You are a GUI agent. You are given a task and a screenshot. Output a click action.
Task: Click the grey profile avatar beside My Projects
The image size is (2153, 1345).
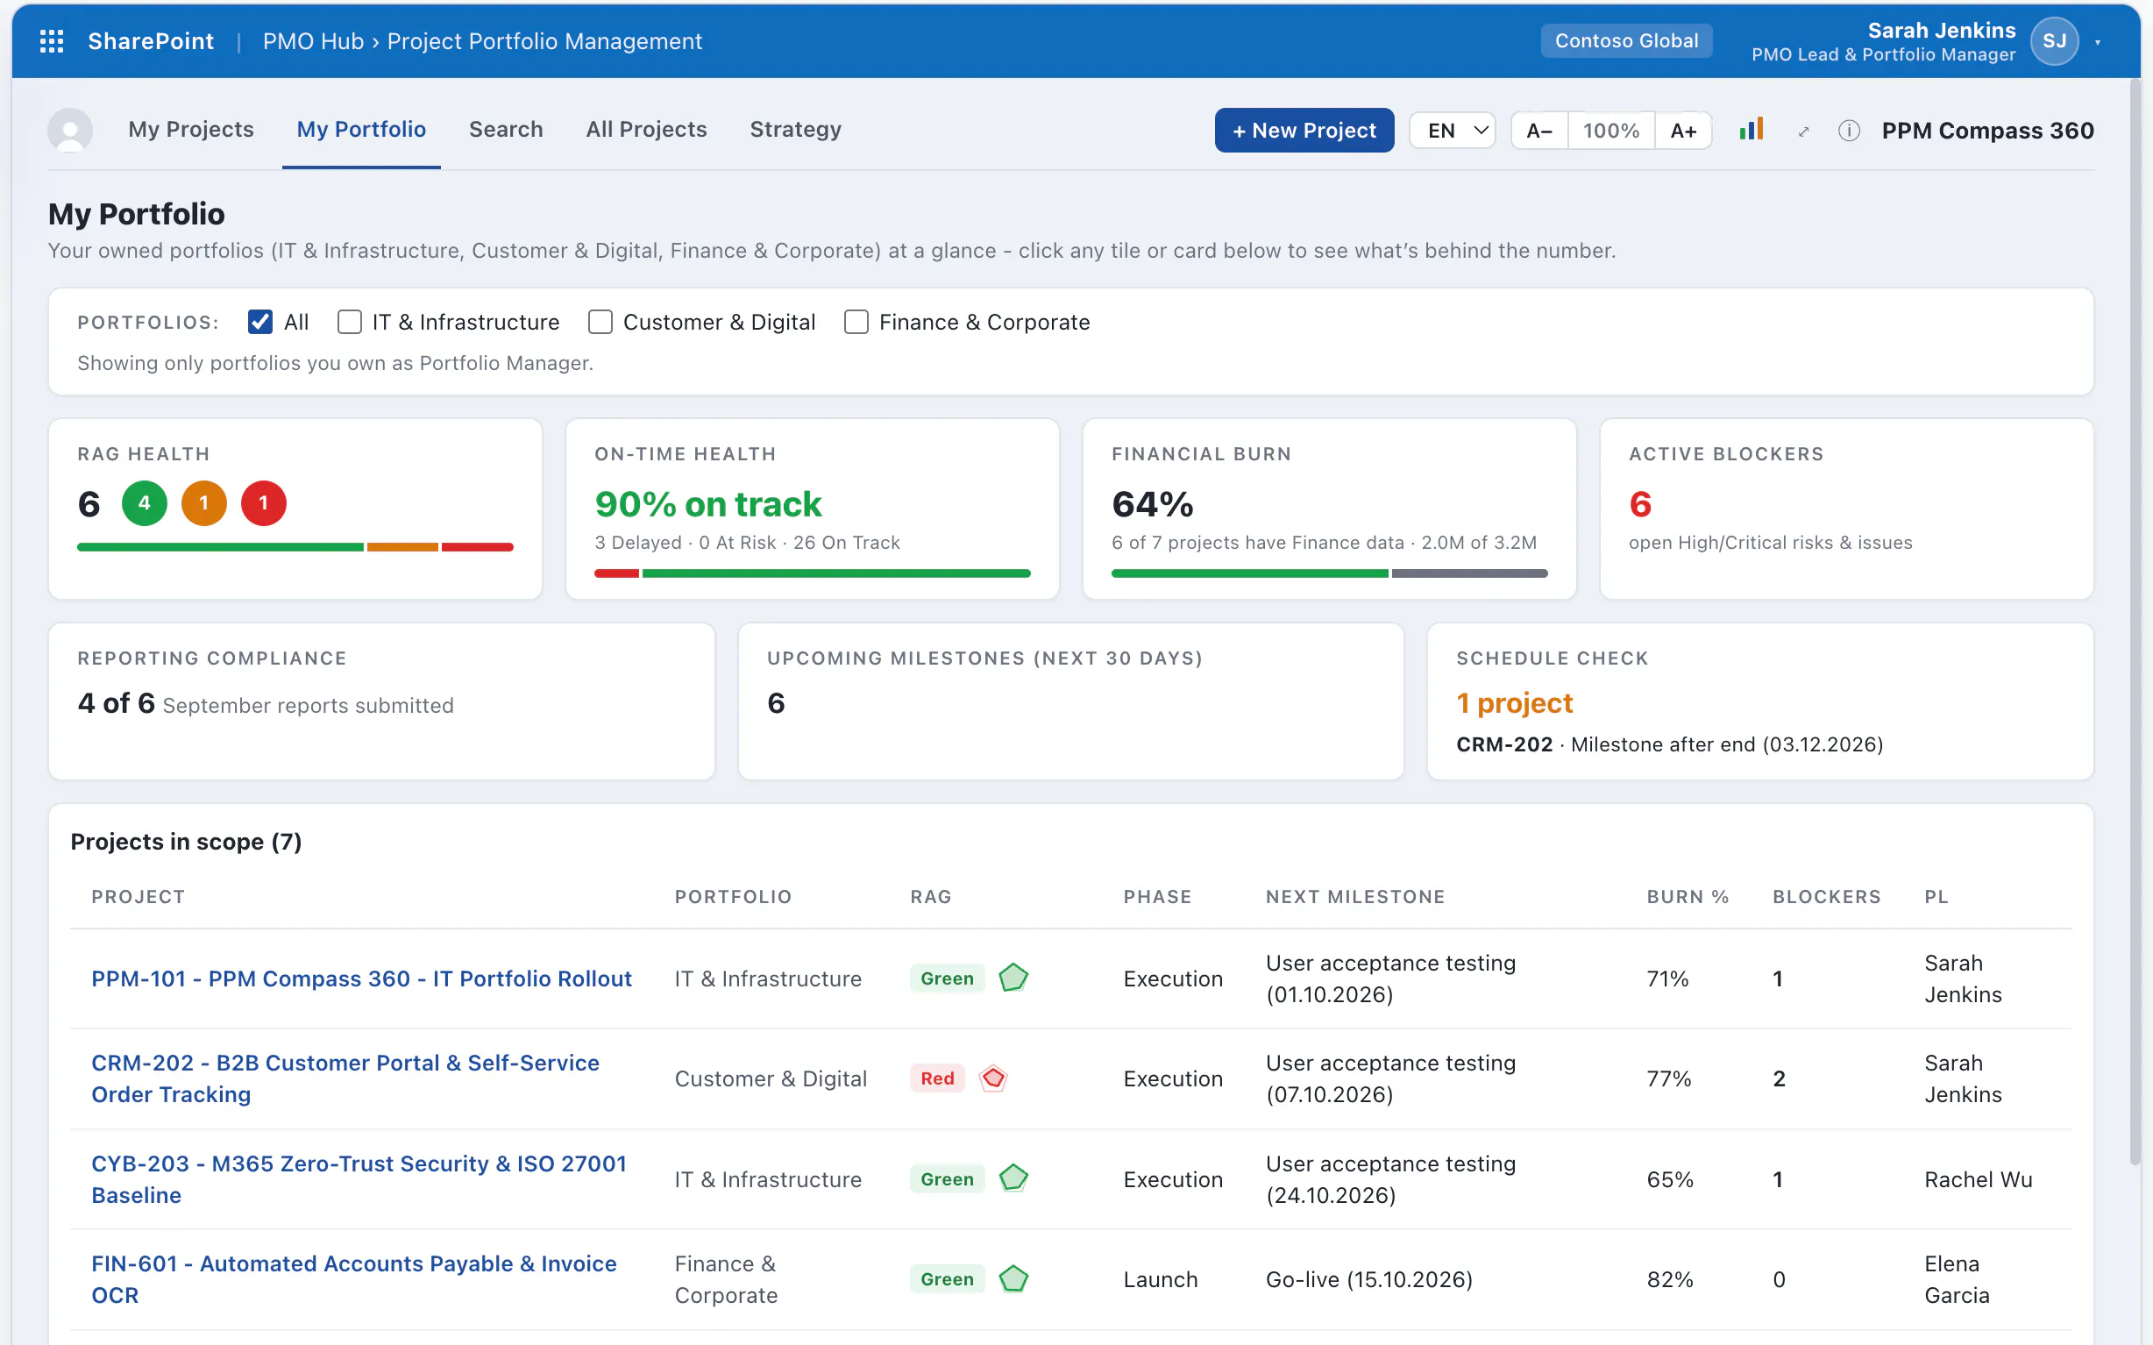[70, 130]
